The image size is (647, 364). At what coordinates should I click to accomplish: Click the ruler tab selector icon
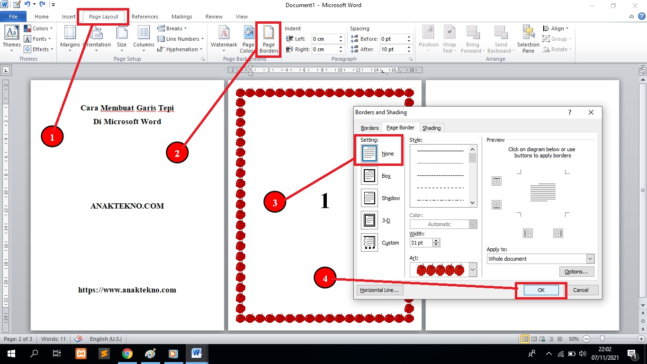tap(6, 71)
